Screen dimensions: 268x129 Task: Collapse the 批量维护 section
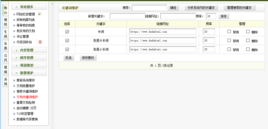(x=29, y=73)
